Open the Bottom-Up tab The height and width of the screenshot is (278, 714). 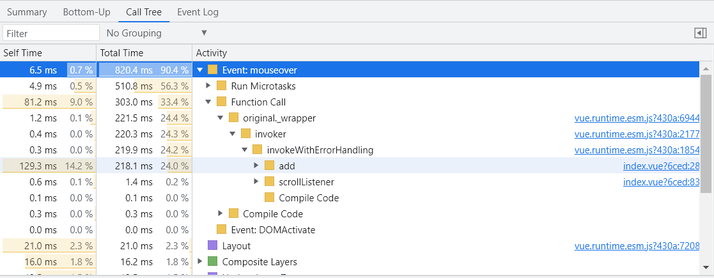click(x=86, y=12)
